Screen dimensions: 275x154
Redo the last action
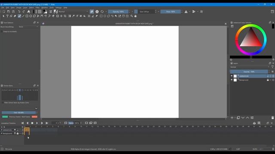[24, 12]
